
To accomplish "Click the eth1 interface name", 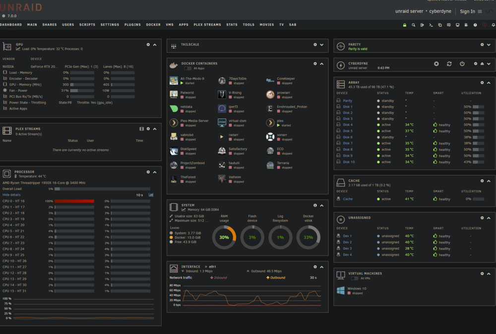I will (x=212, y=267).
